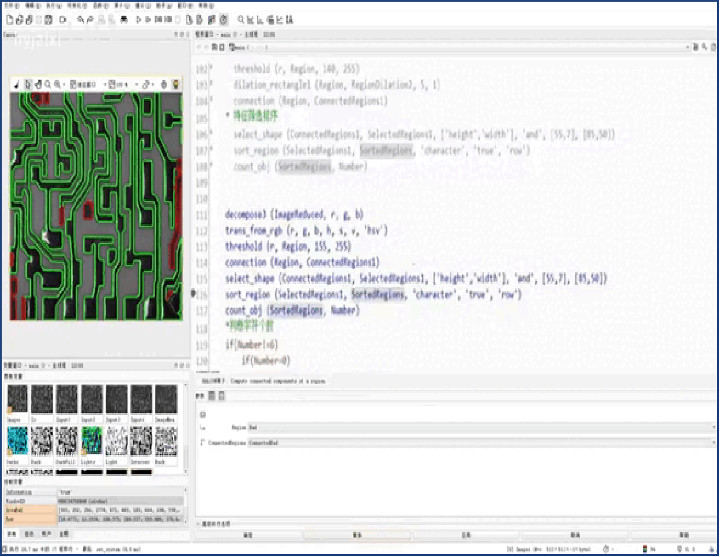Switch to the 用户 variables tab
The width and height of the screenshot is (720, 557).
[x=47, y=535]
